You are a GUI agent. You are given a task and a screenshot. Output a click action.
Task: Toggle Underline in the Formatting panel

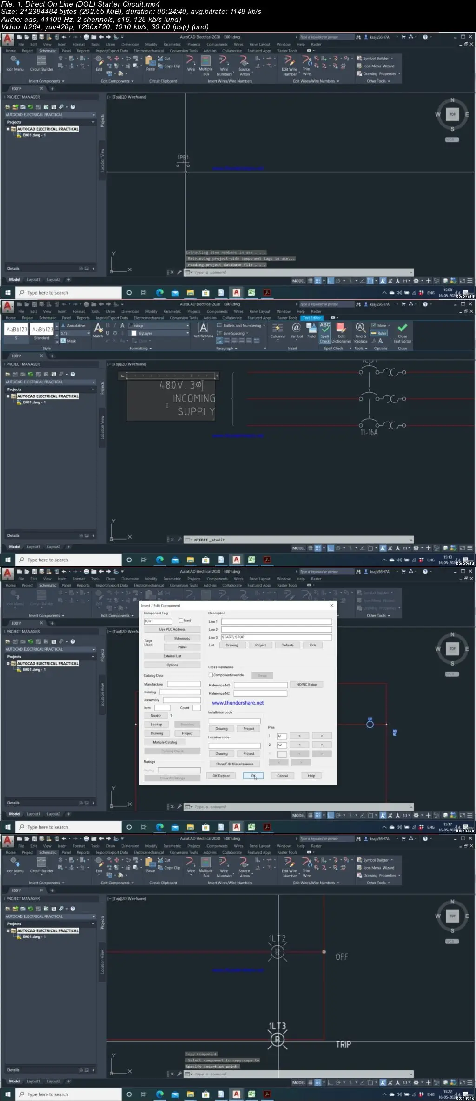point(108,333)
